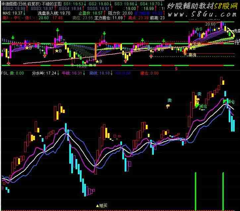Select the SSS4: 18.94 value

click(70, 8)
